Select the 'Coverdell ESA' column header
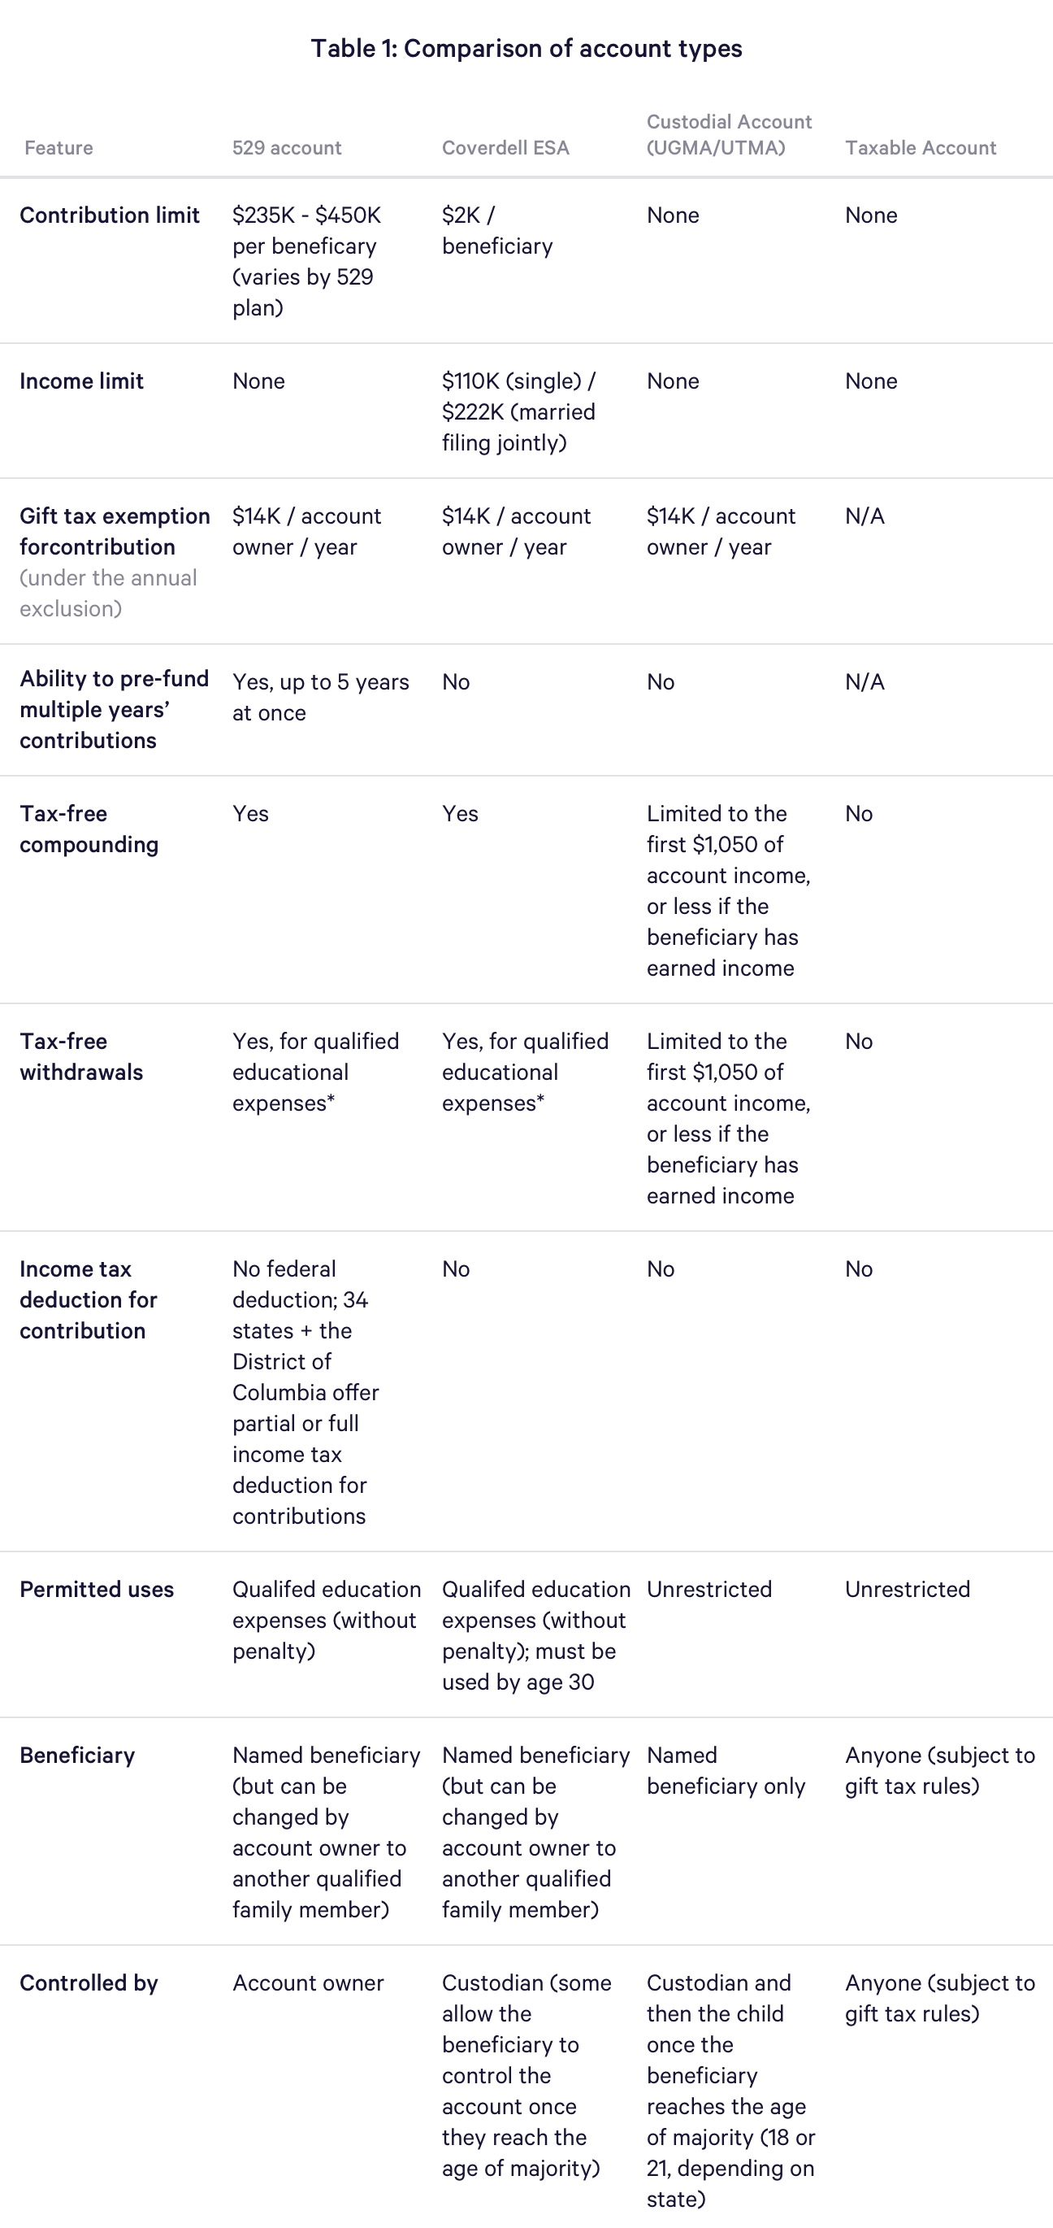 click(x=505, y=148)
